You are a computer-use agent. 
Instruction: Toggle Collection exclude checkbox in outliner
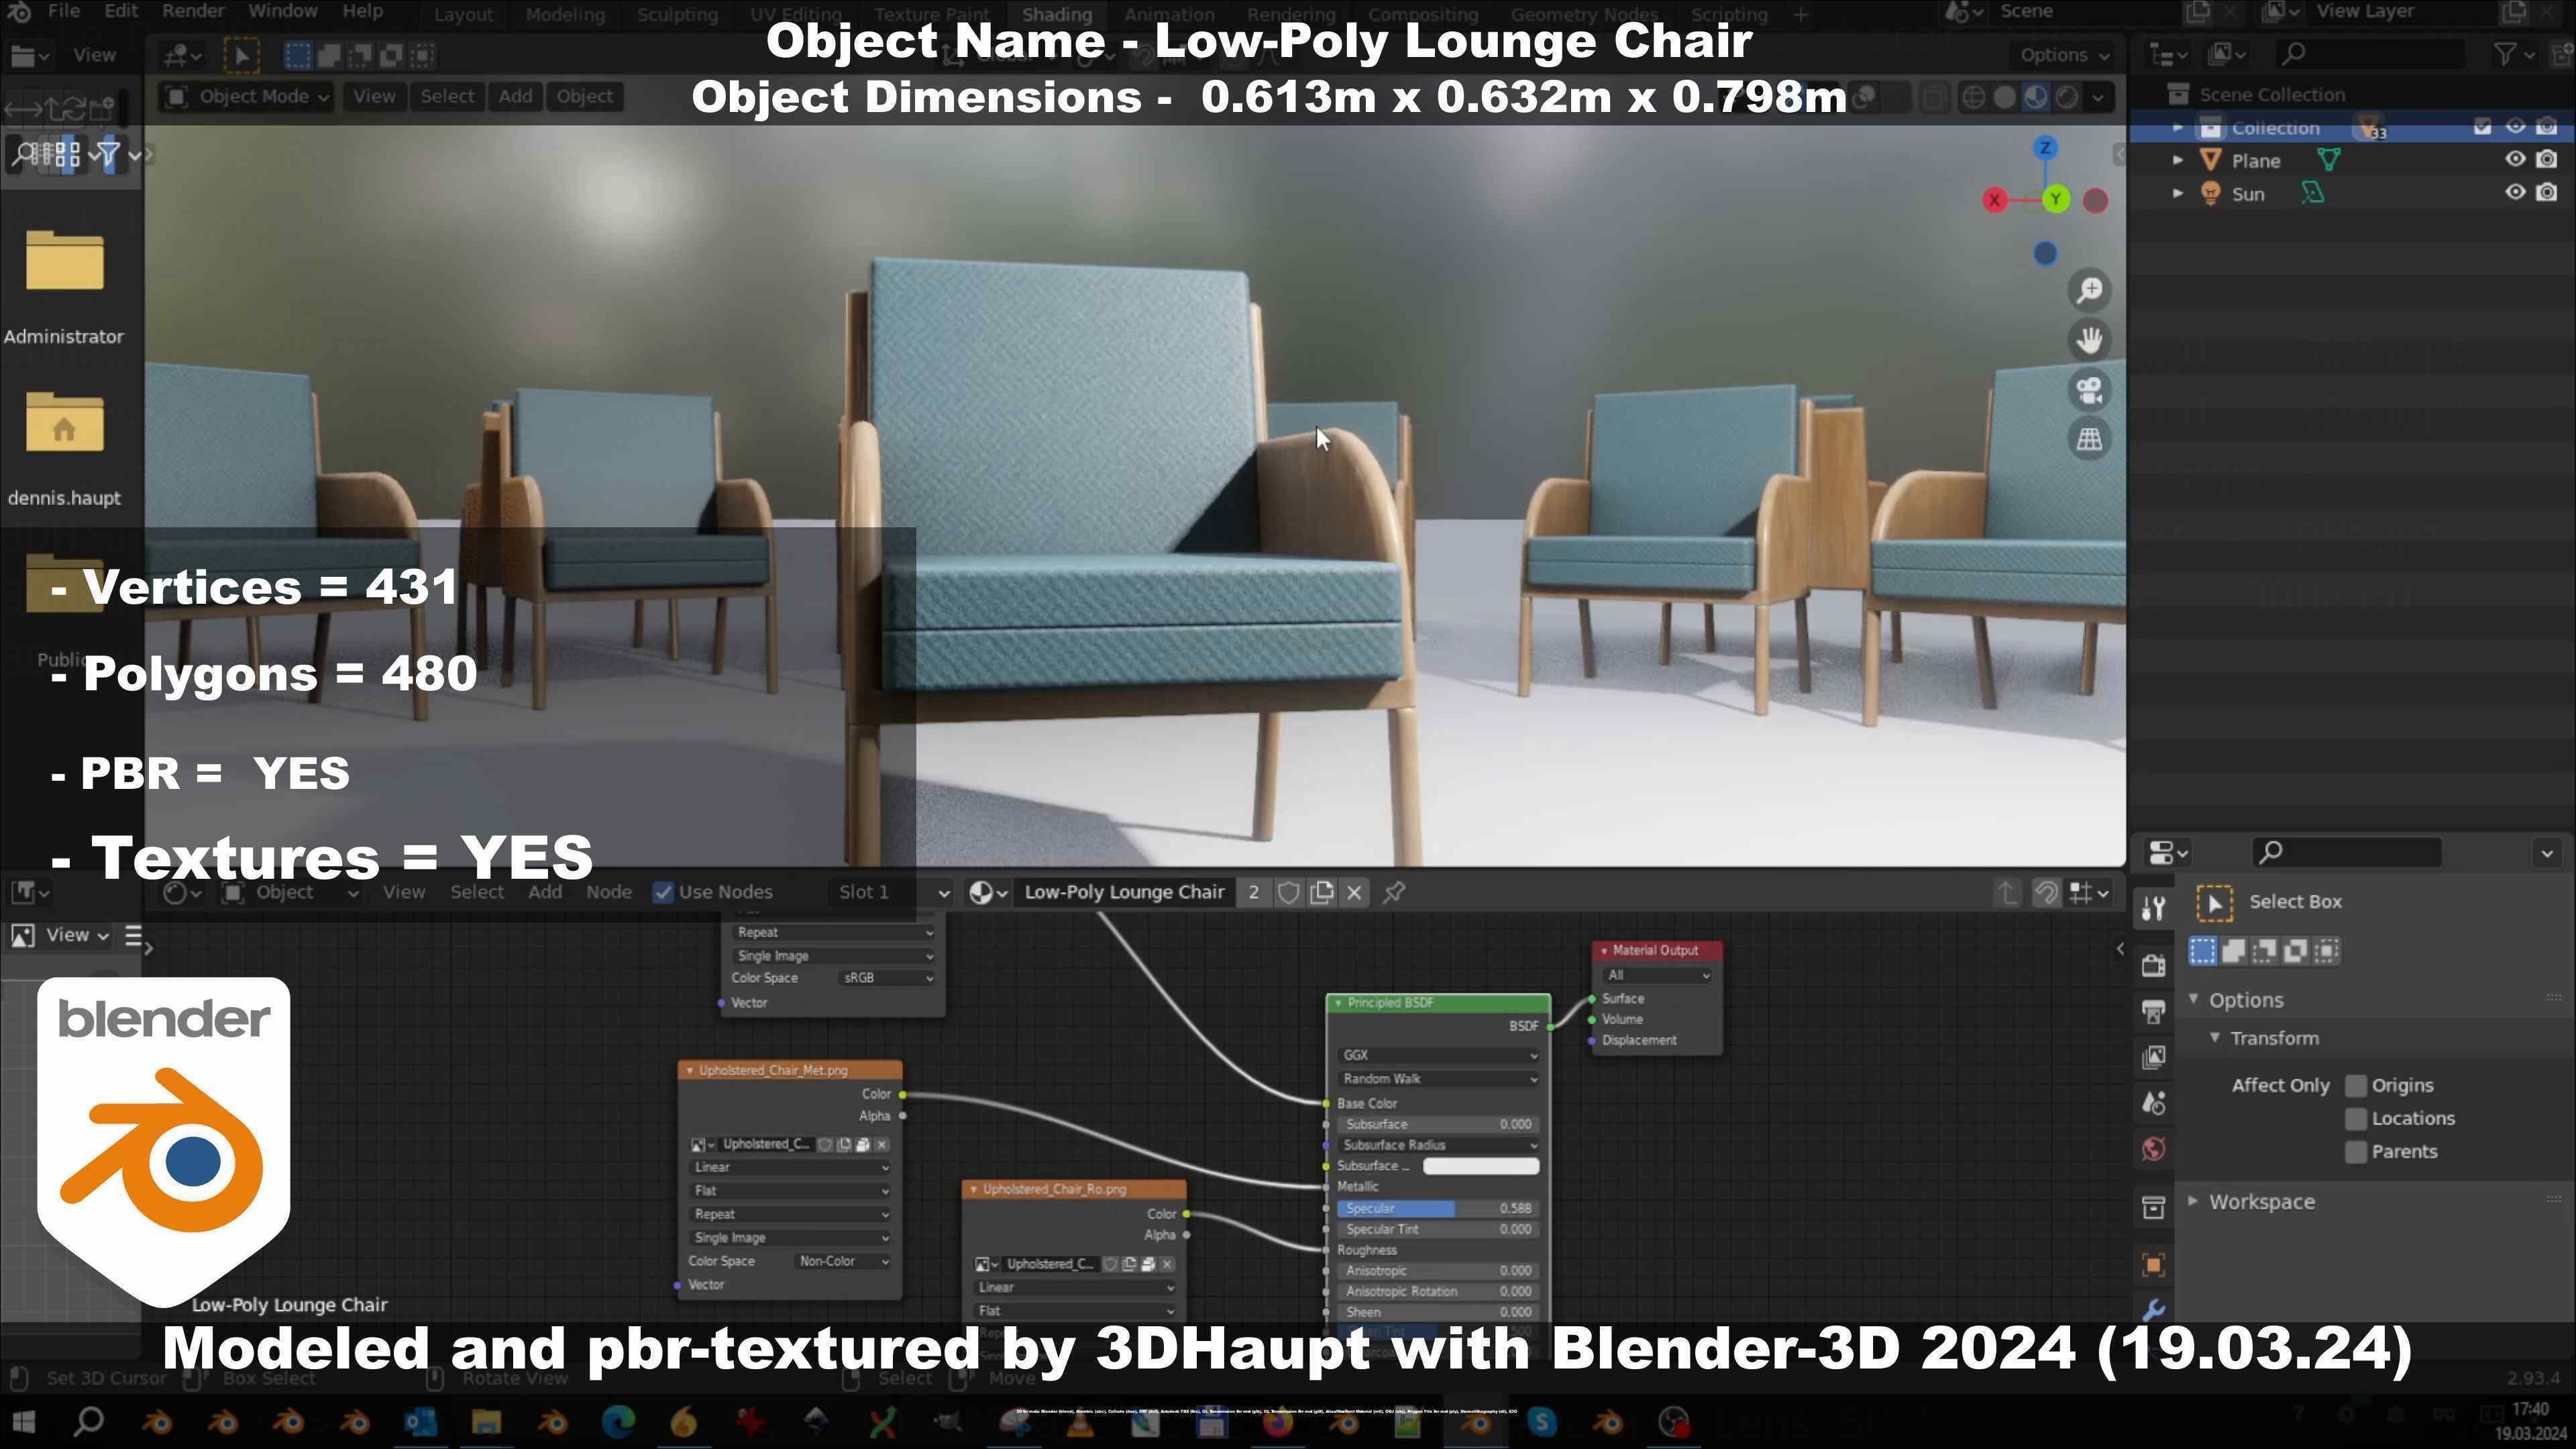point(2483,126)
